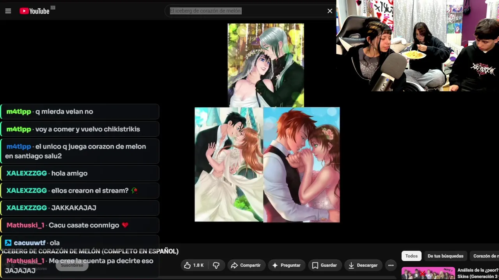Click the image of red-haired groom and bride
This screenshot has width=499, height=280.
(301, 164)
